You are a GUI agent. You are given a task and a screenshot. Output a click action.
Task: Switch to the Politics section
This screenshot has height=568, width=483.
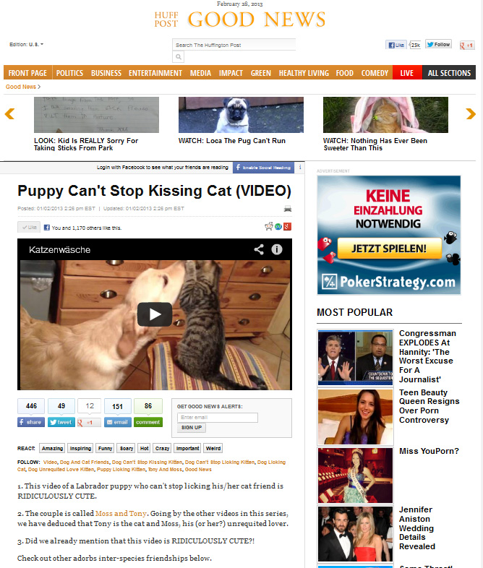pos(69,73)
